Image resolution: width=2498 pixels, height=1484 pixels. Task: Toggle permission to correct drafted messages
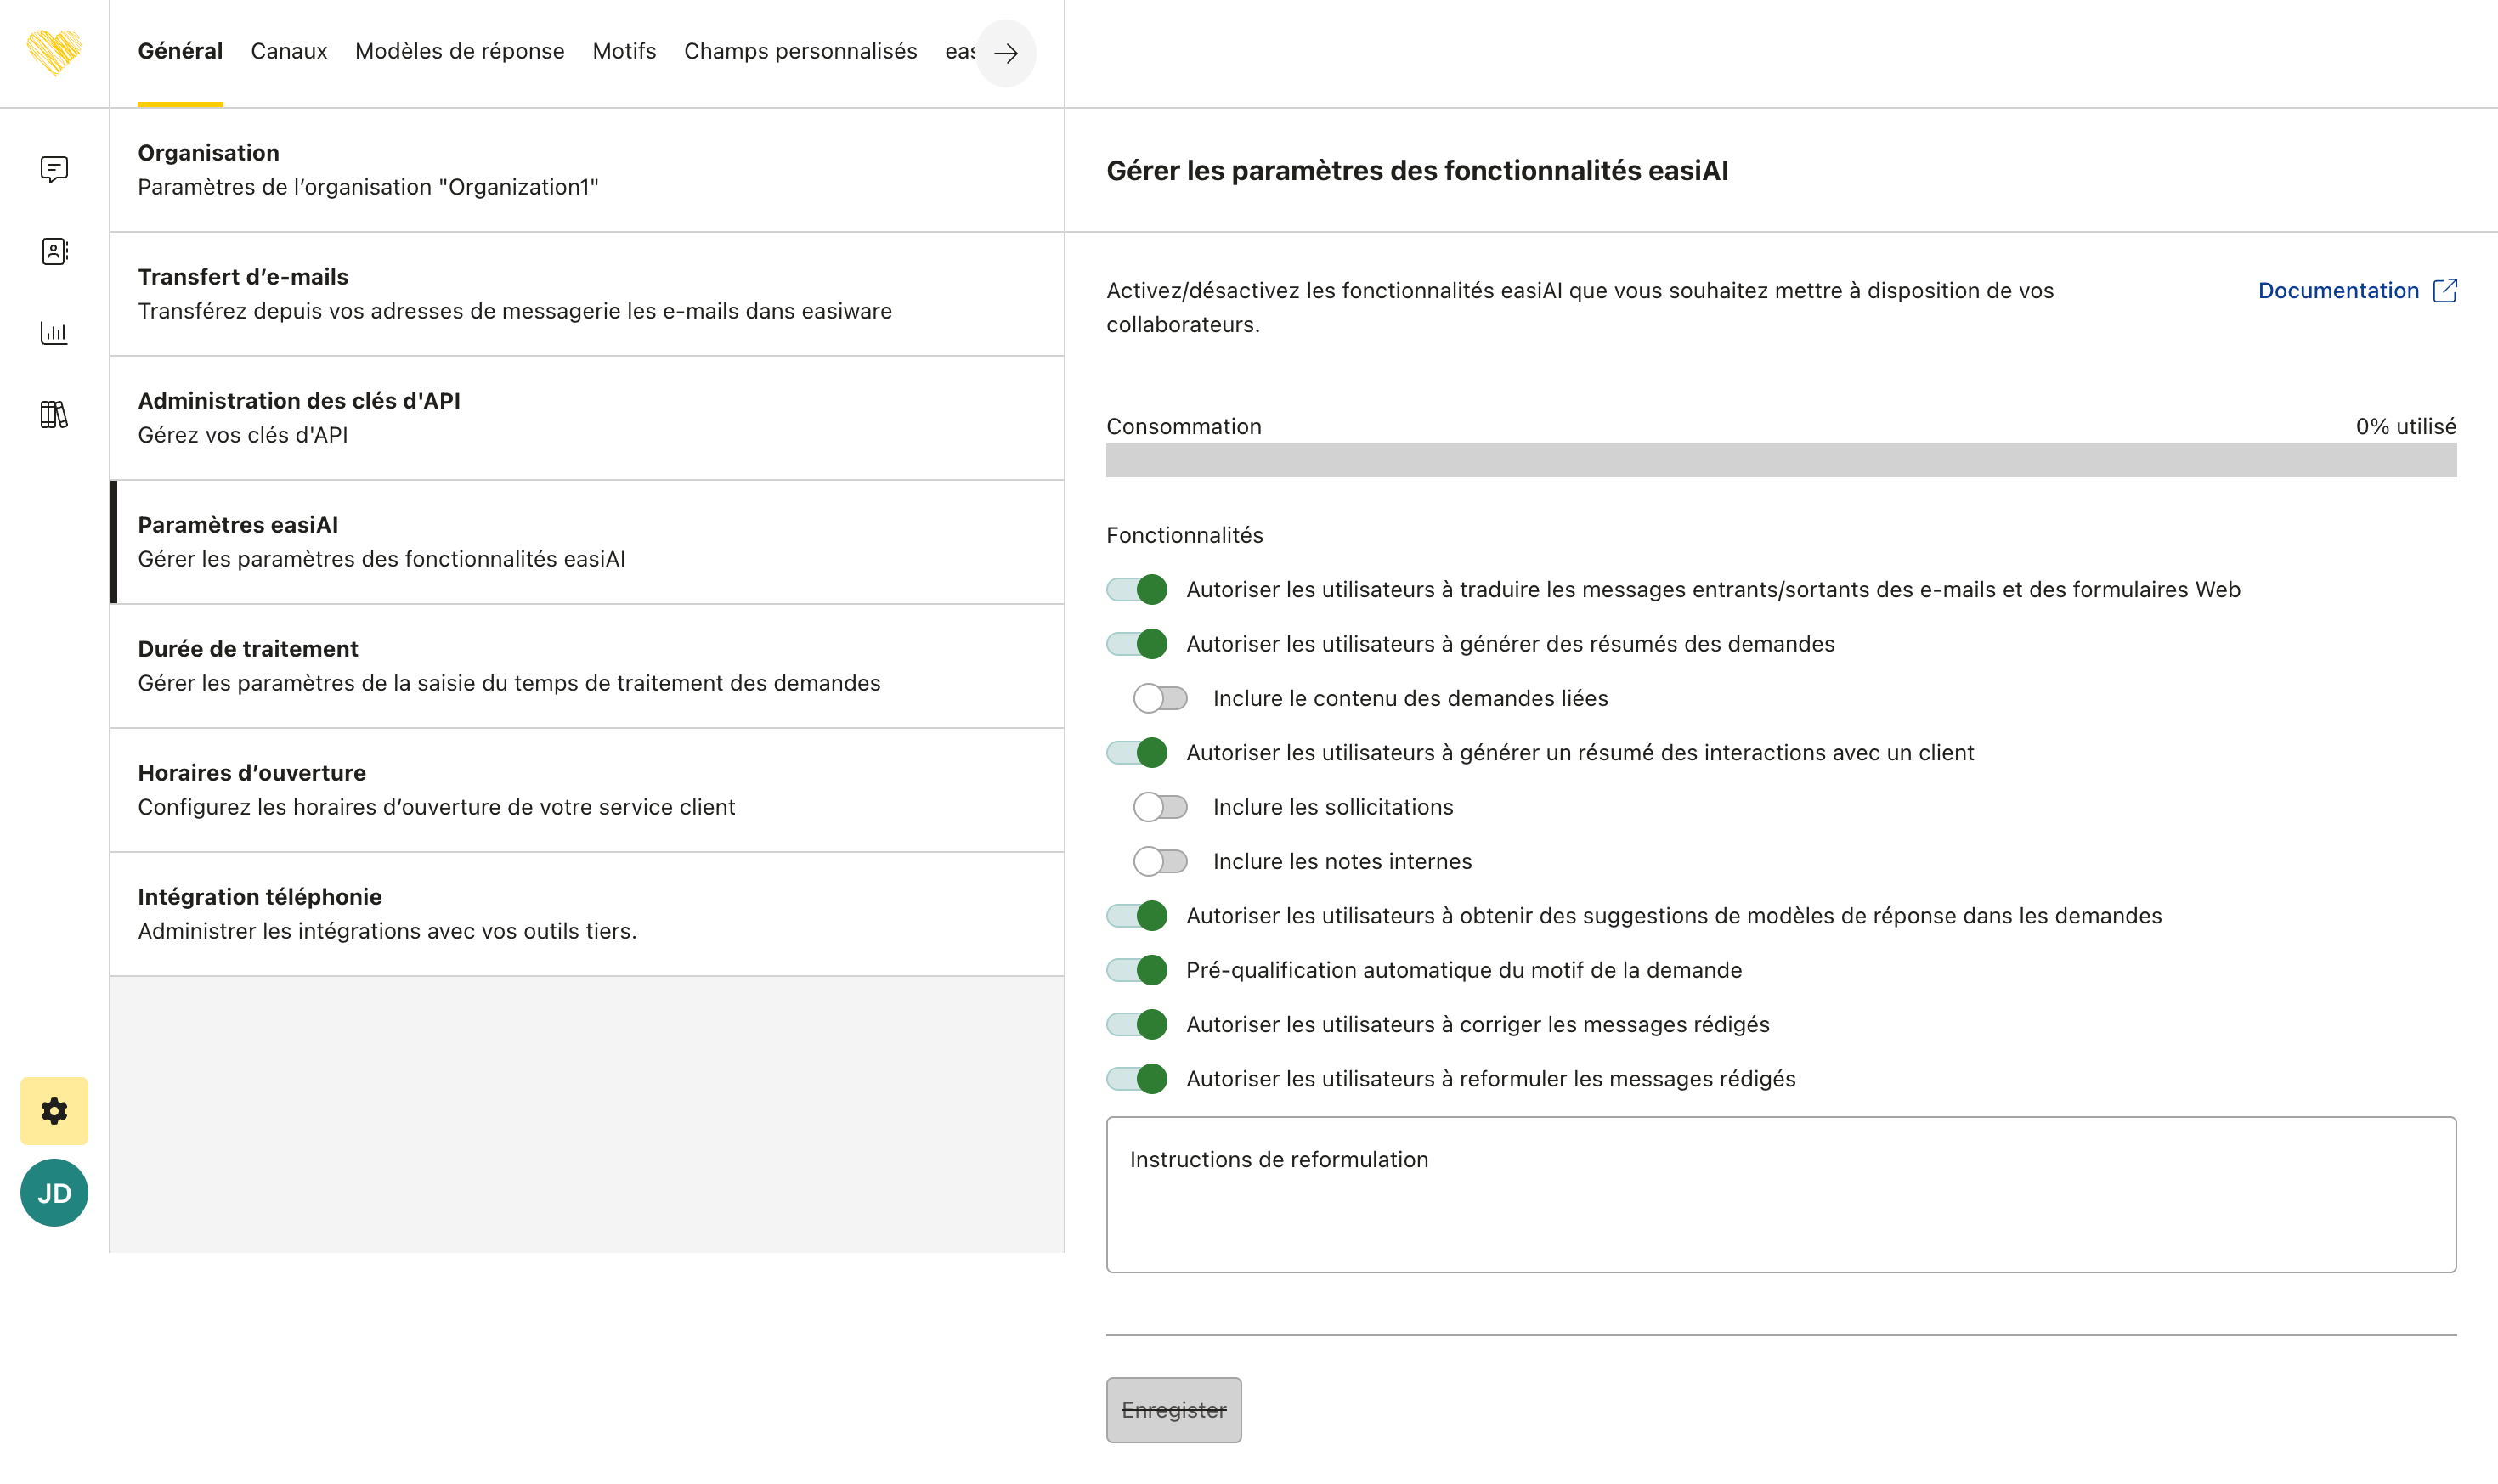tap(1137, 1024)
